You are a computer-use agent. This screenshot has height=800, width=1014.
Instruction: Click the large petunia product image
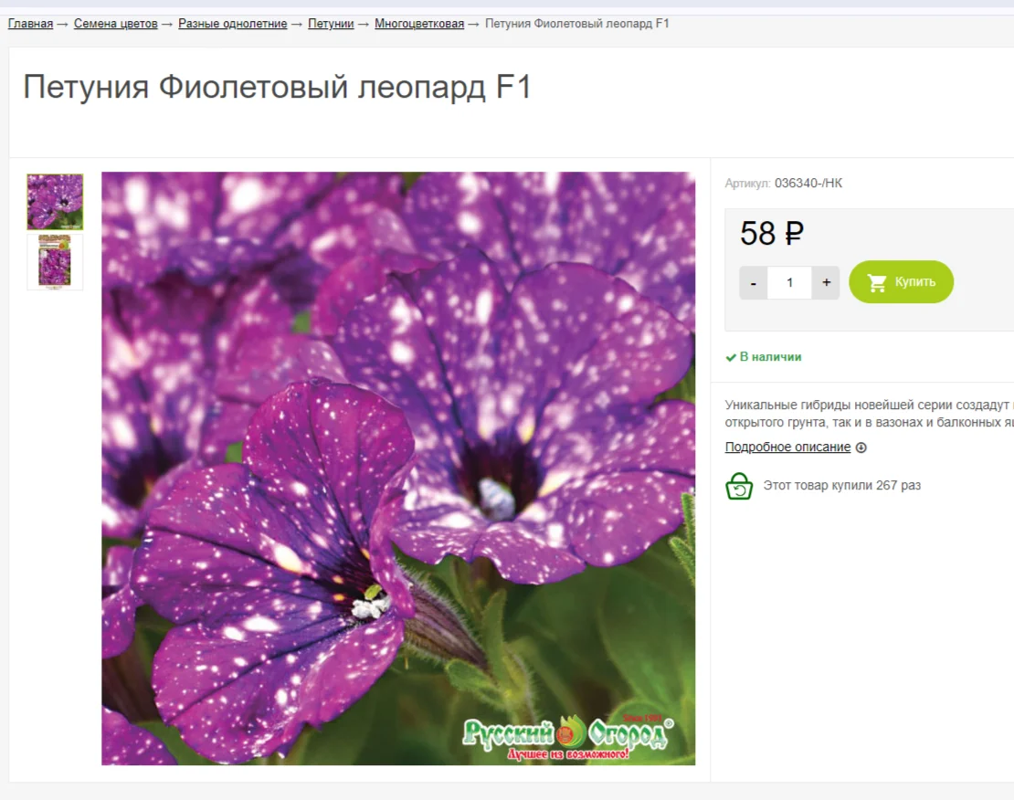pos(398,468)
